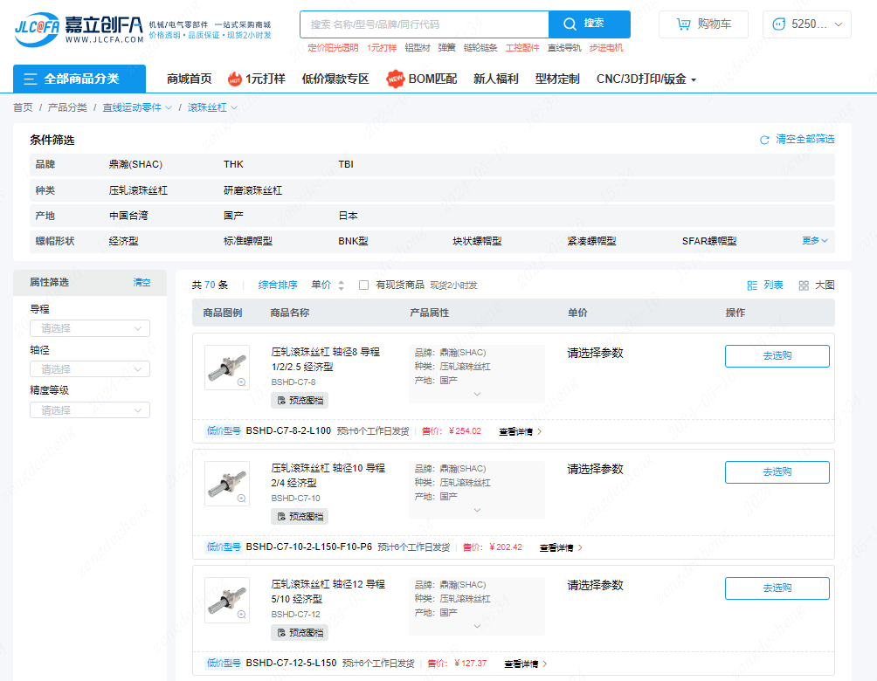Zoom the BSHD-C7-8 product image
The height and width of the screenshot is (681, 877).
pos(242,382)
